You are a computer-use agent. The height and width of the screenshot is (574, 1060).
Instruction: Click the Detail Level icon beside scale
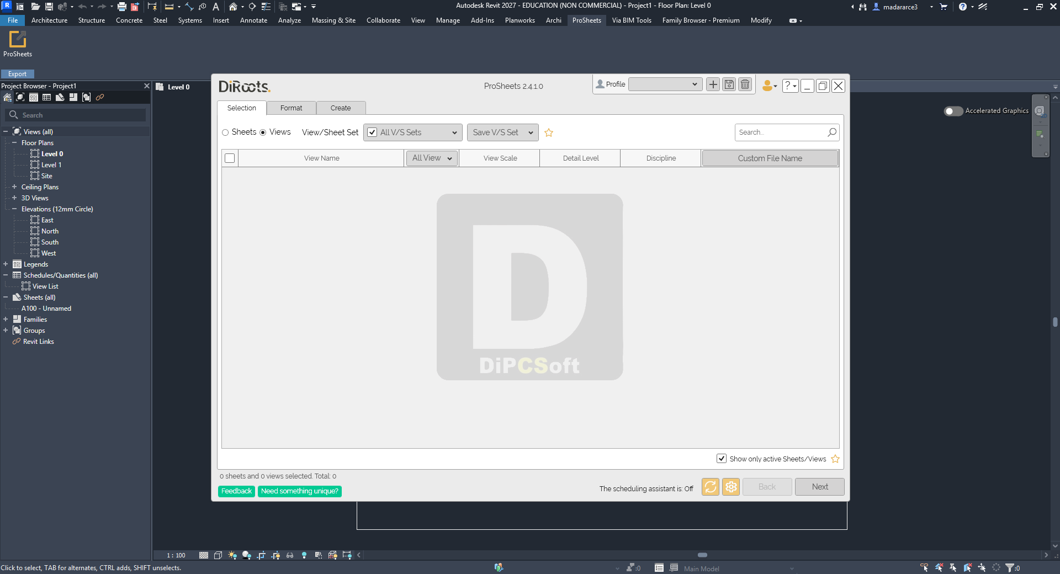[204, 555]
